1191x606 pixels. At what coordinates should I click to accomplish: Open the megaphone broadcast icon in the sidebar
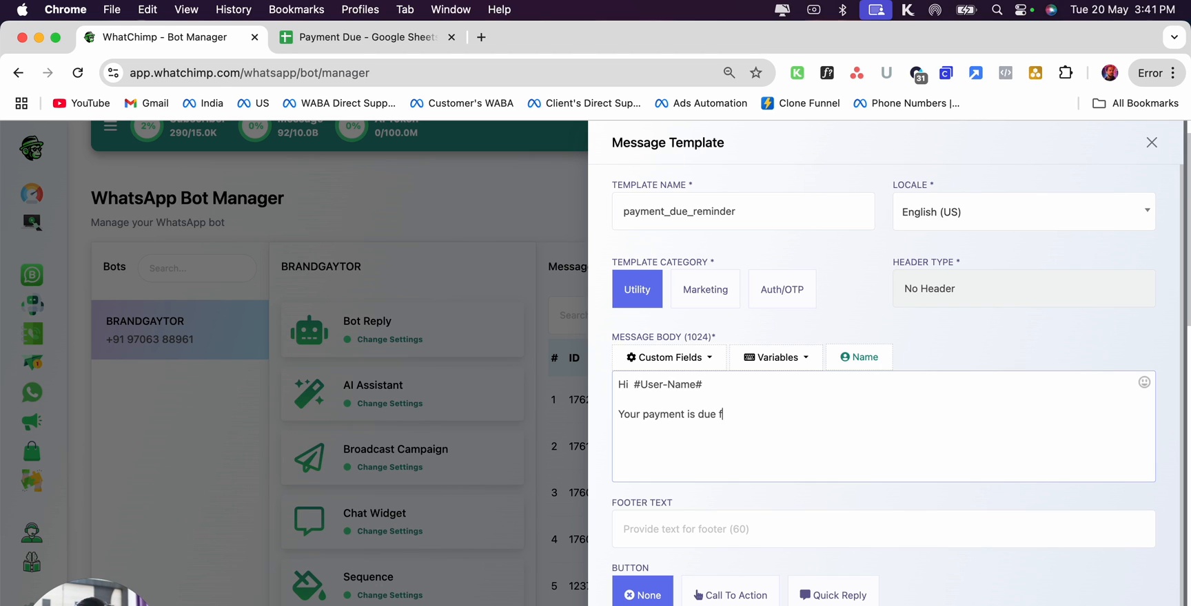tap(32, 421)
